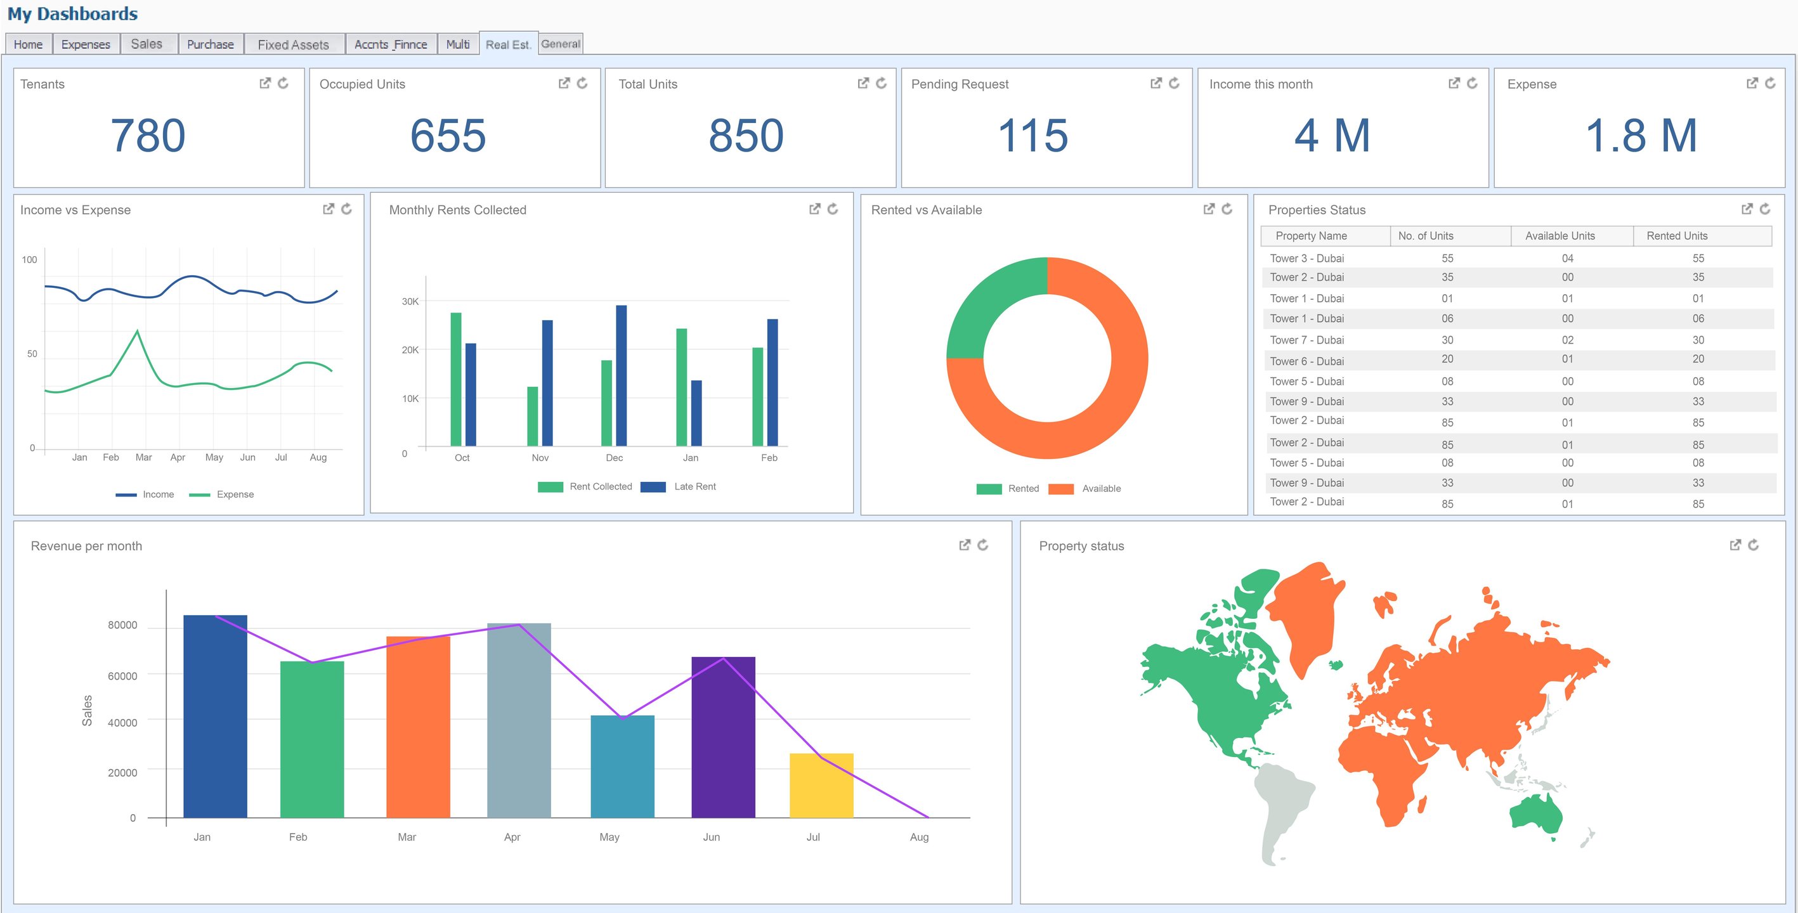Click the Property Name column header
The image size is (1798, 913).
pos(1311,236)
